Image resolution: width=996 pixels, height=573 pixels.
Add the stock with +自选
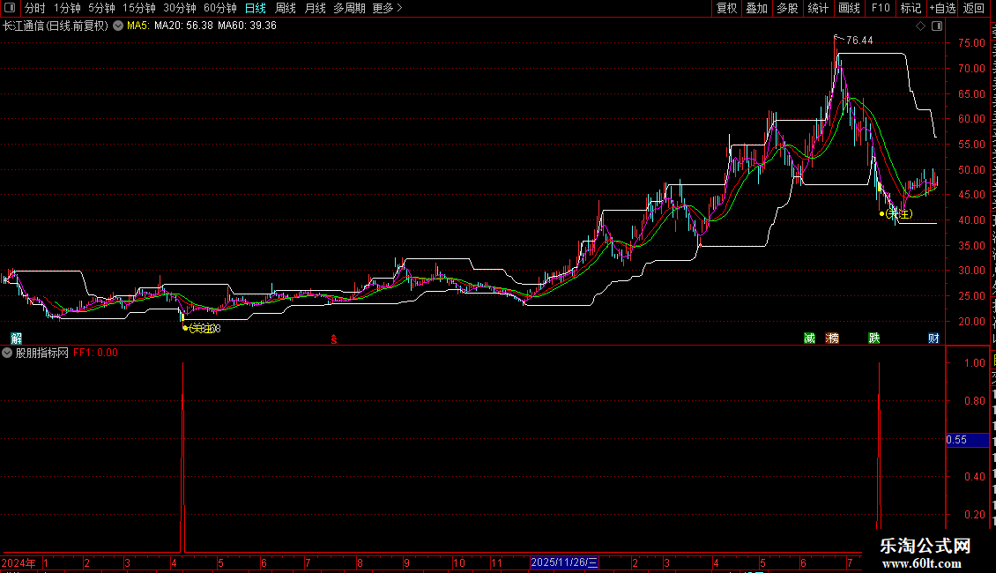[x=942, y=8]
